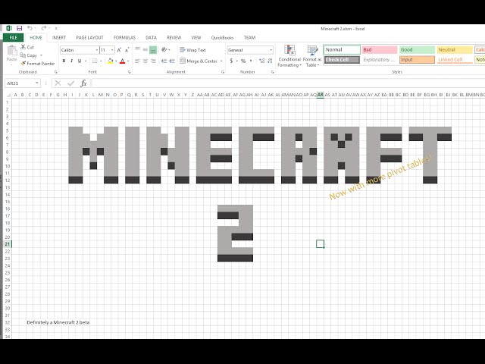485x364 pixels.
Task: Toggle Italic formatting
Action: 72,61
